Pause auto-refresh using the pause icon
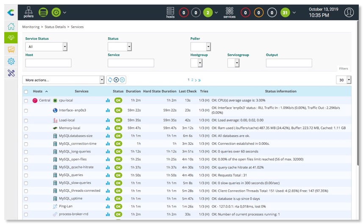The image size is (363, 224). pos(122,80)
